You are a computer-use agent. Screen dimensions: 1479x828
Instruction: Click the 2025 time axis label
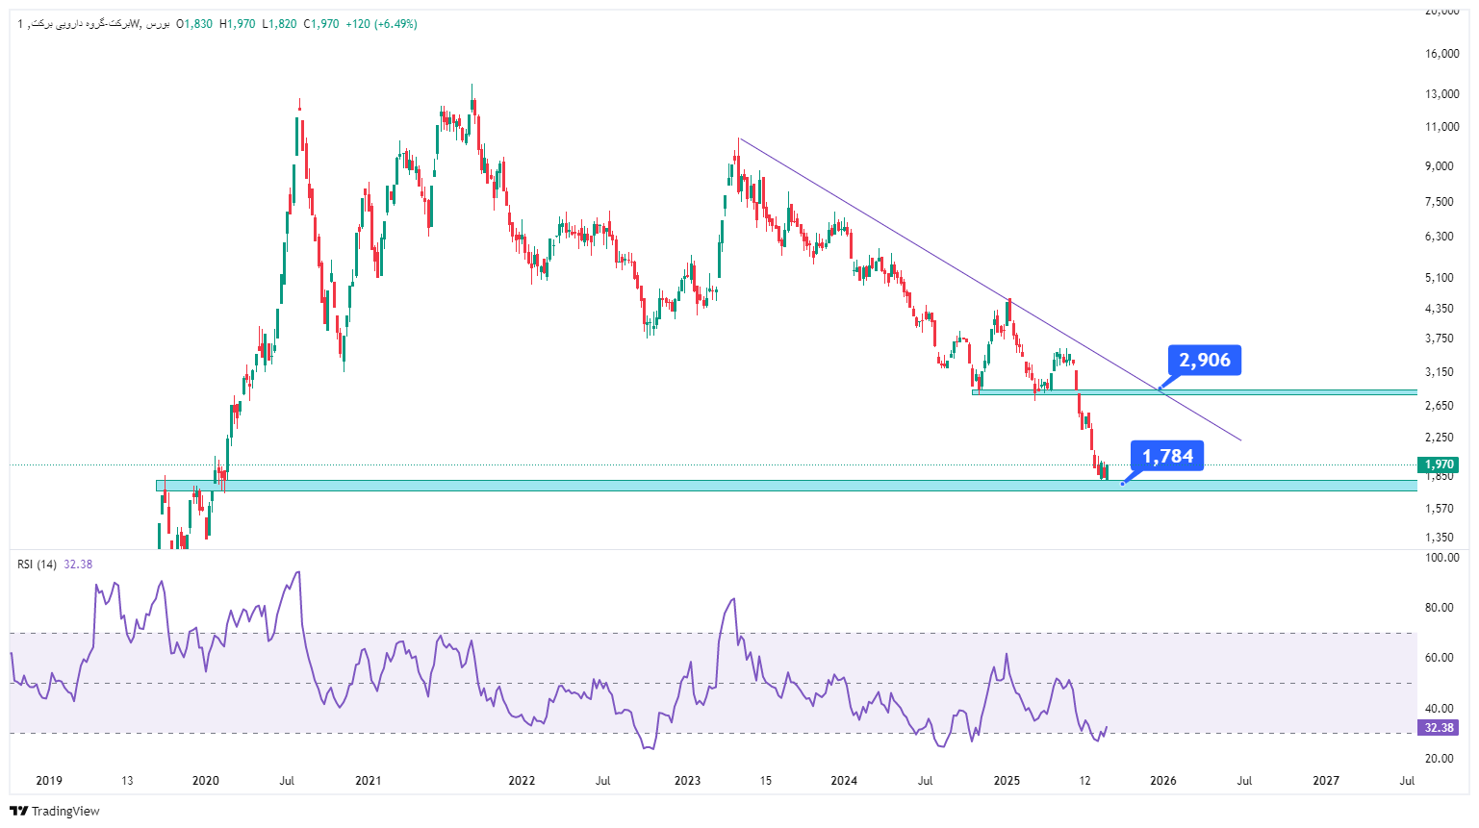[x=1007, y=781]
